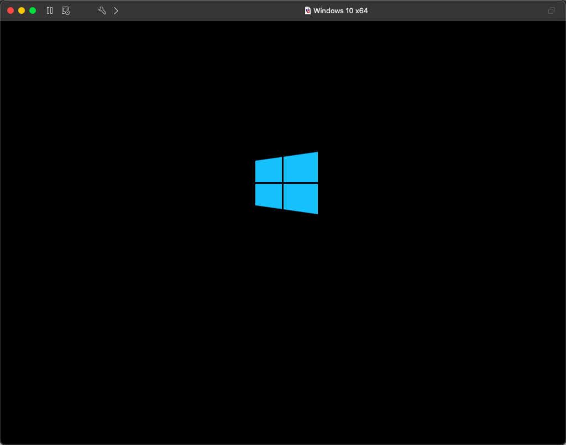Minimize the VM window

pos(22,11)
